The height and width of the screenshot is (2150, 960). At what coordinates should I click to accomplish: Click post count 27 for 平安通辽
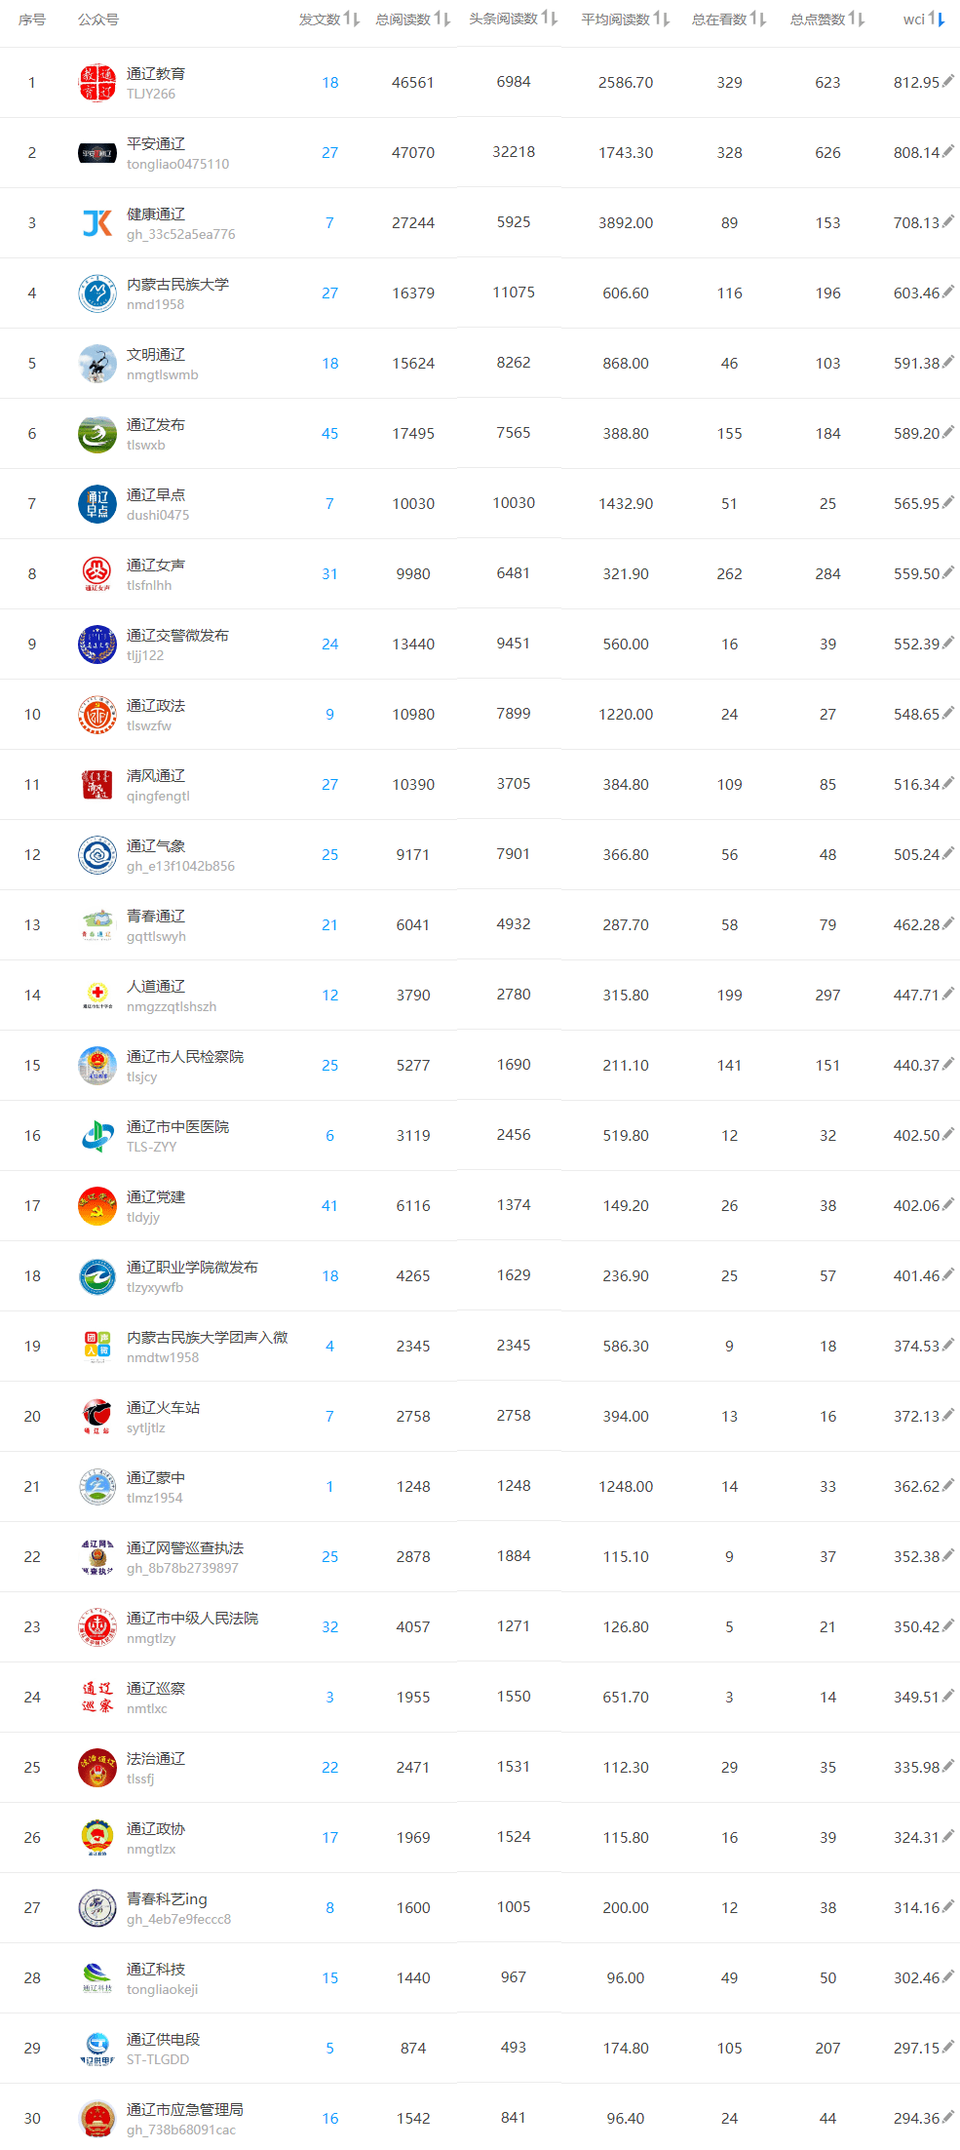330,153
